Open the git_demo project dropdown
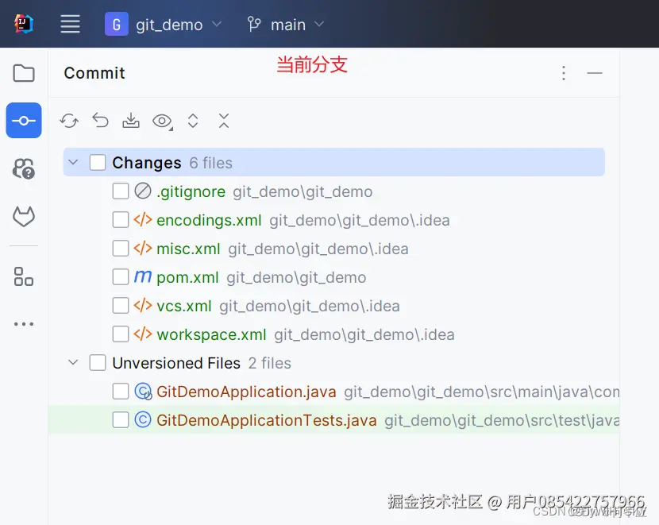Viewport: 659px width, 525px height. point(164,25)
